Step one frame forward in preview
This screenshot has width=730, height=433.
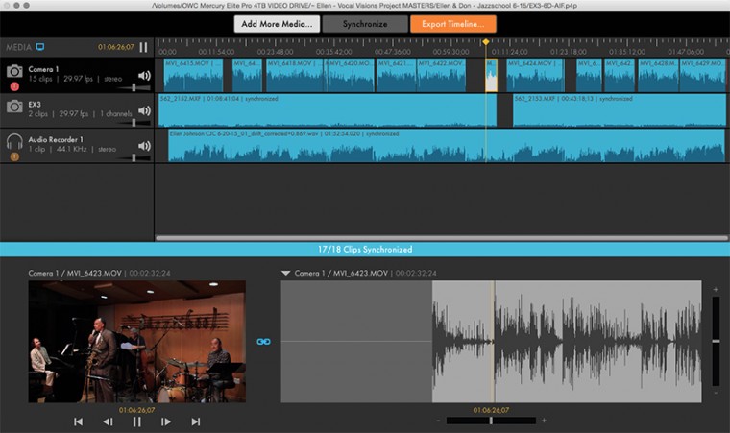point(166,421)
